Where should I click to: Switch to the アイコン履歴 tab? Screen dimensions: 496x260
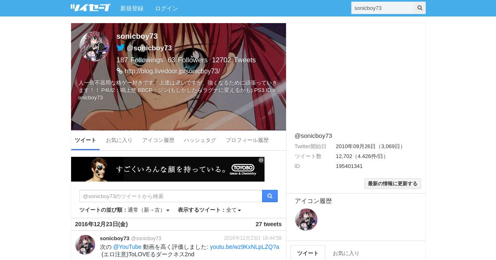158,140
